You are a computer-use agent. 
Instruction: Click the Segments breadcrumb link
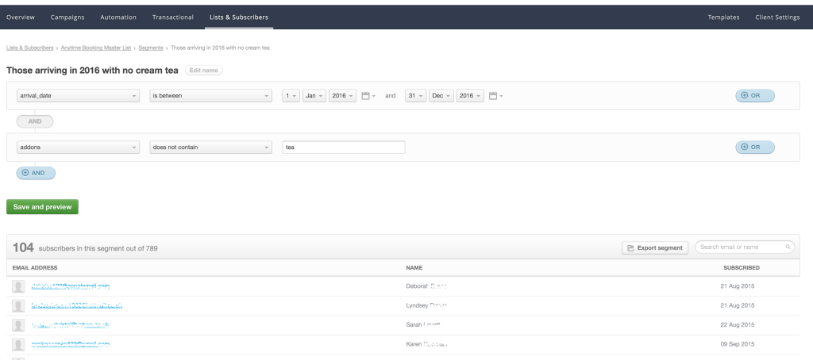(151, 48)
